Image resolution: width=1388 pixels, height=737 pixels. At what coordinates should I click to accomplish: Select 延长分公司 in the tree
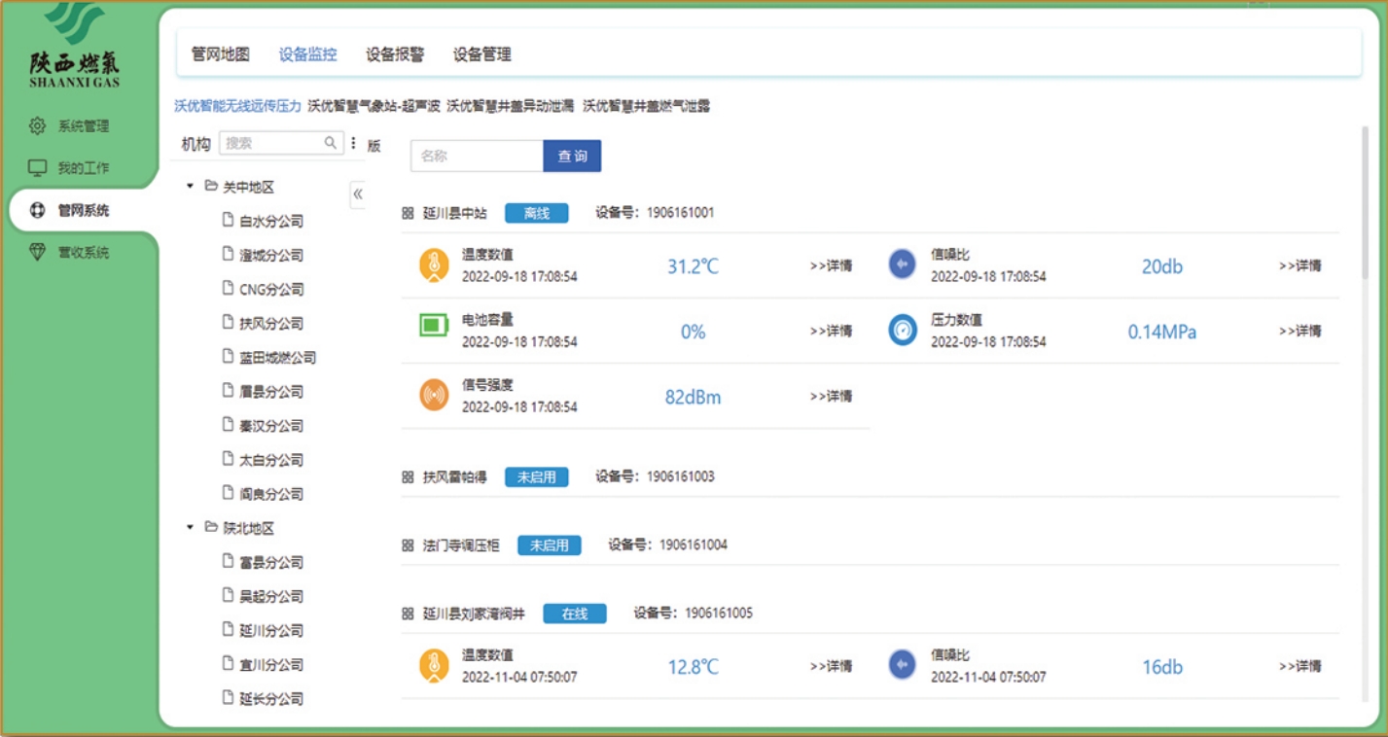[x=271, y=699]
